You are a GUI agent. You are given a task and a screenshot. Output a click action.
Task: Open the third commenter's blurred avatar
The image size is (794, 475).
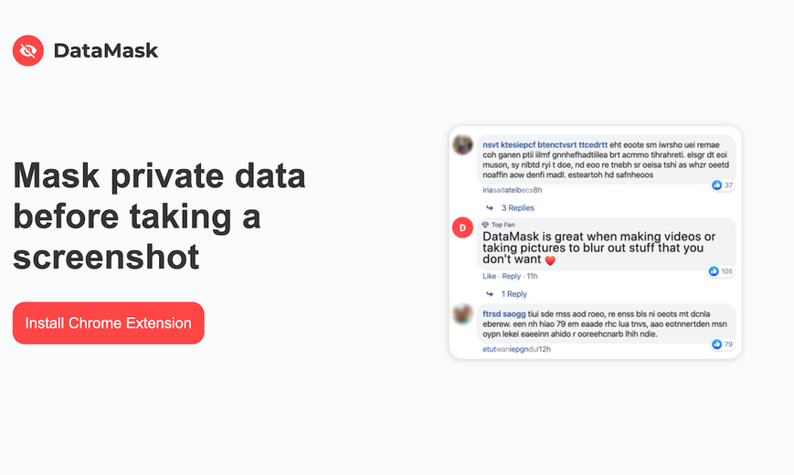[462, 314]
